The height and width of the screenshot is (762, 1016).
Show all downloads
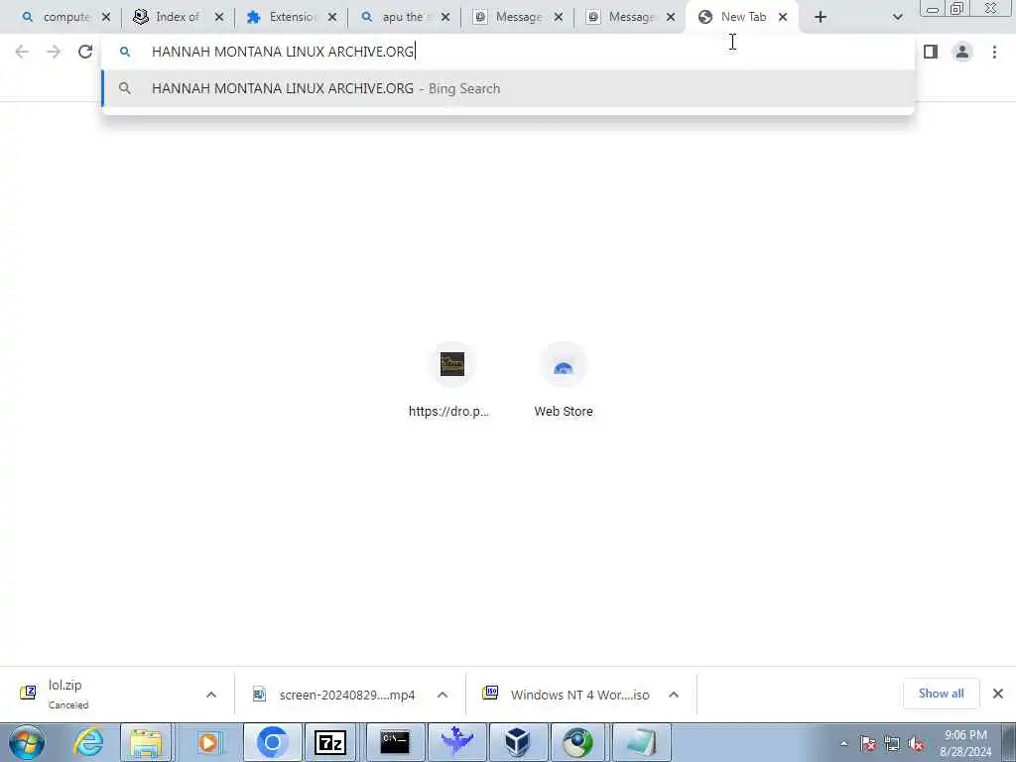(x=941, y=694)
